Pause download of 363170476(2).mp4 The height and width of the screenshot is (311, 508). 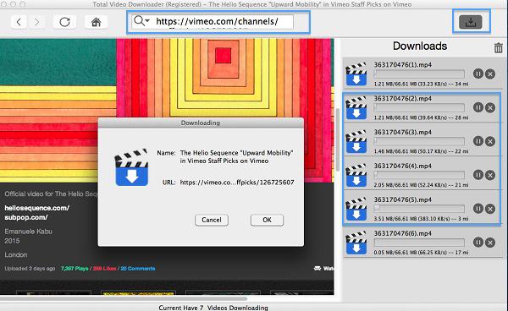[x=478, y=107]
